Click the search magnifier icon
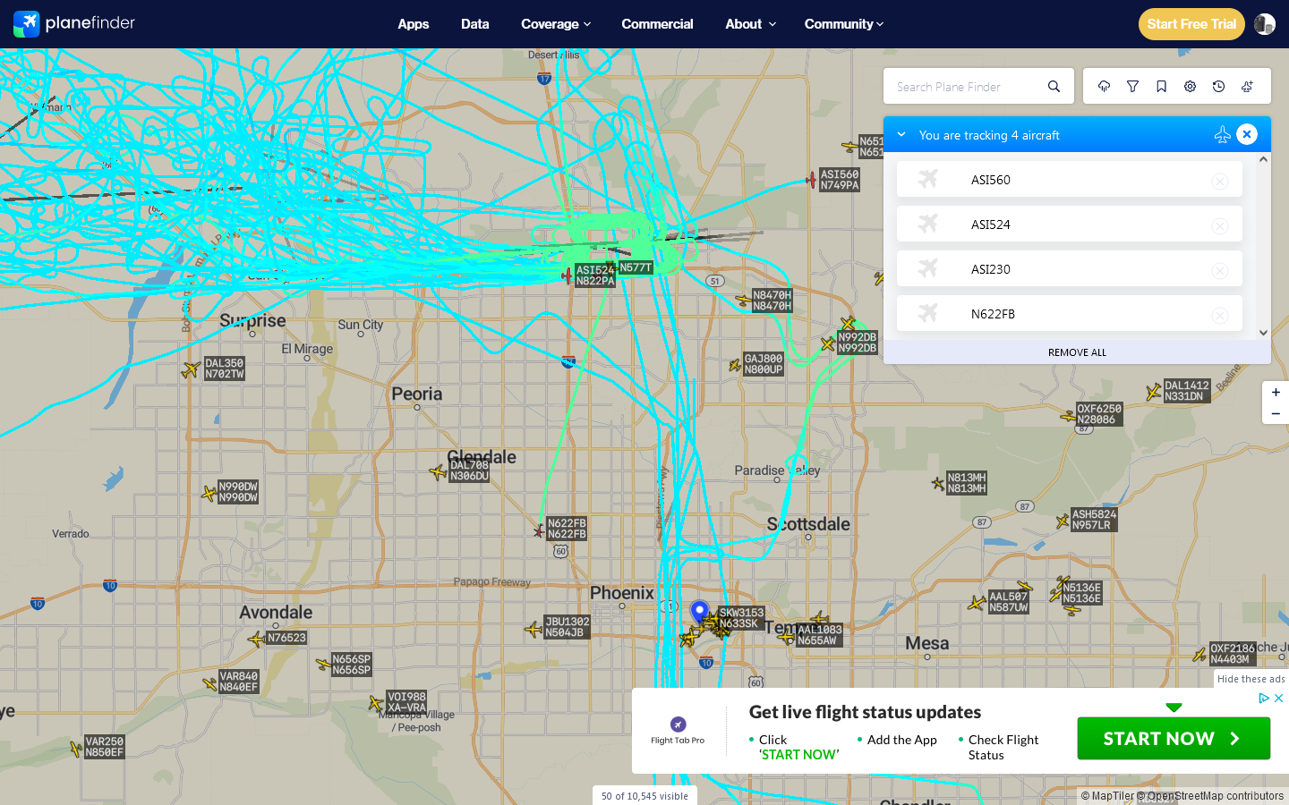The image size is (1289, 805). click(1054, 87)
